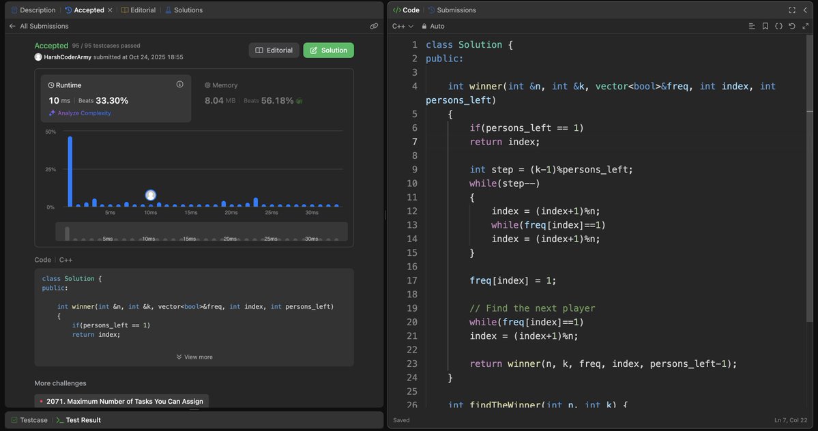Open challenge 2071 Maximum Number of Tasks

tap(121, 401)
